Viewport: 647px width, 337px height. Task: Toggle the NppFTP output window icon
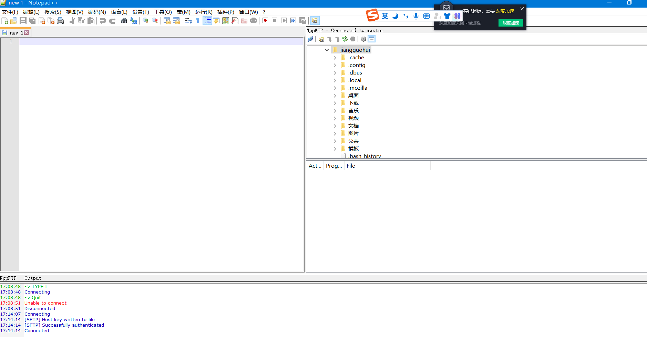coord(371,39)
